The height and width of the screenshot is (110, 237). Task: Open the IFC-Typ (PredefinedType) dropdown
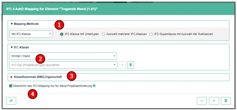[63, 65]
